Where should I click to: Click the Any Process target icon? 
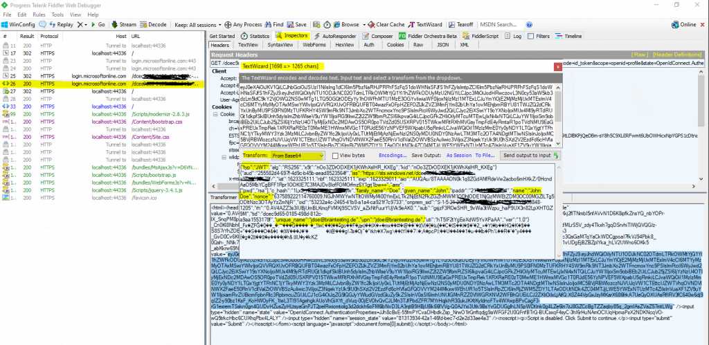[x=228, y=24]
